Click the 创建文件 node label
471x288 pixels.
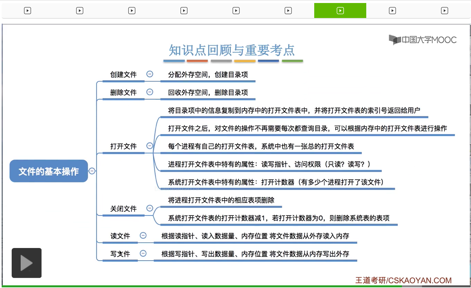point(123,75)
